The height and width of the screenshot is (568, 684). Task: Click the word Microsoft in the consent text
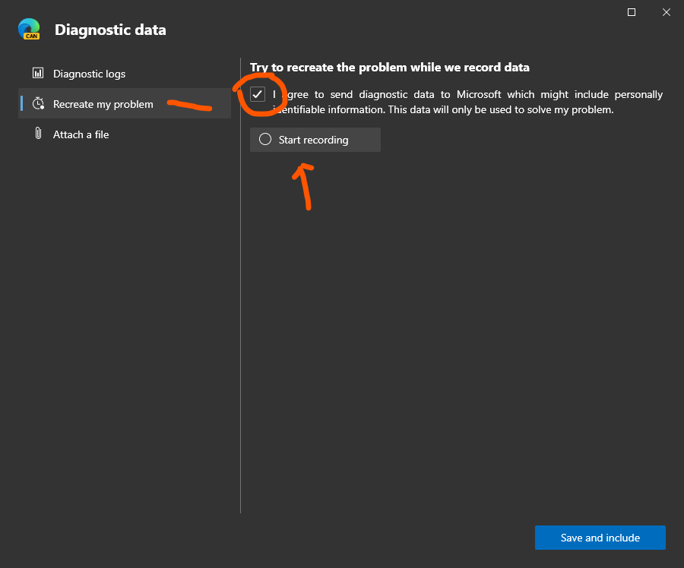click(x=474, y=95)
